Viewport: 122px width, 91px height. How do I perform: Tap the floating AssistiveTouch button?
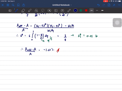tap(117, 22)
